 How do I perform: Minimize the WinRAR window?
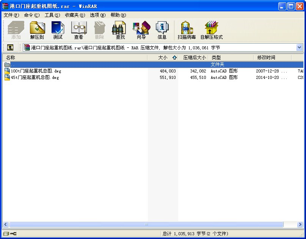pyautogui.click(x=282, y=6)
